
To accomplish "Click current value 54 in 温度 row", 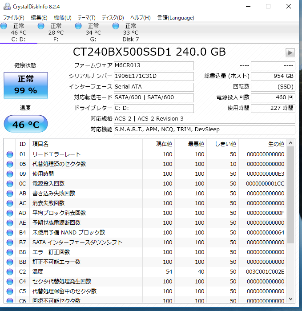I will point(169,272).
